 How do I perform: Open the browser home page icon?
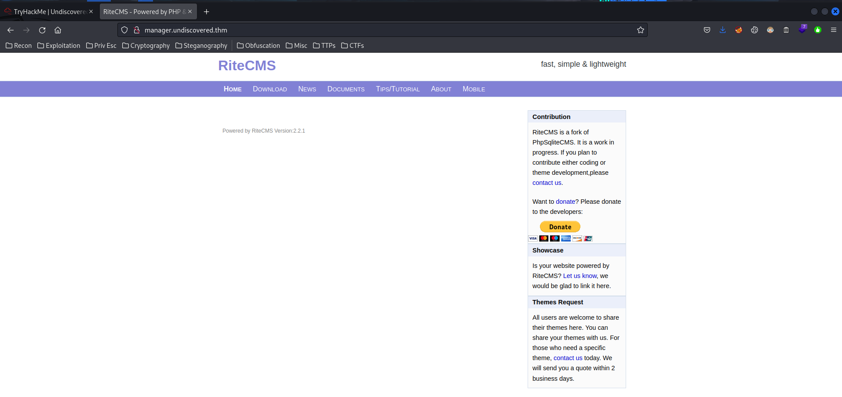coord(58,30)
